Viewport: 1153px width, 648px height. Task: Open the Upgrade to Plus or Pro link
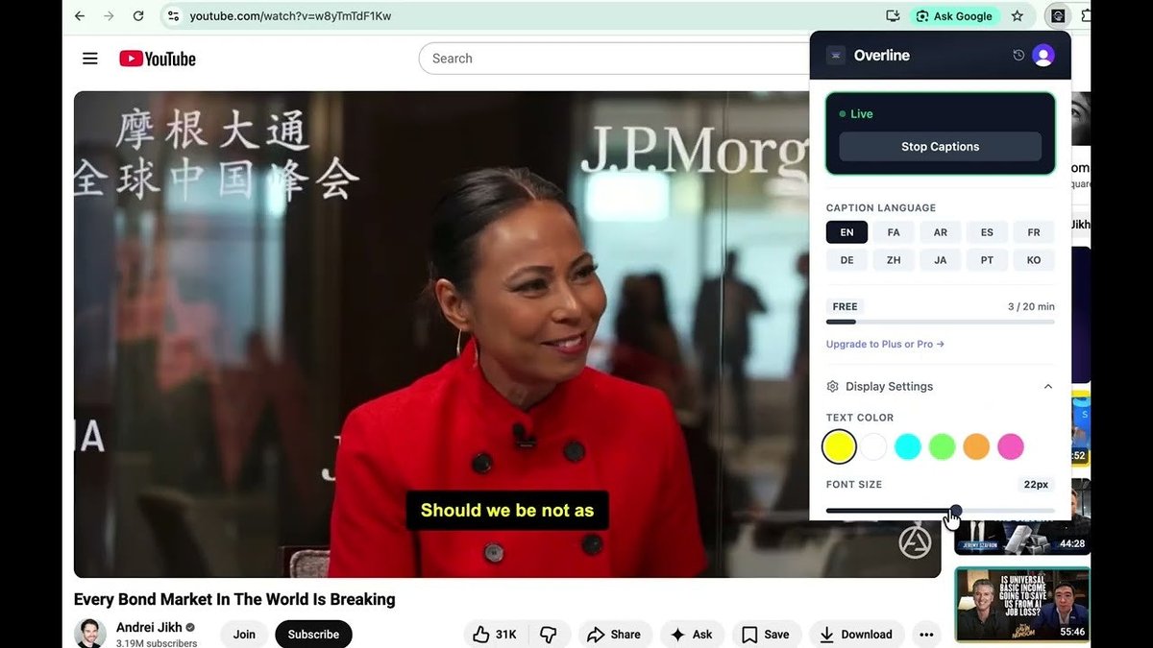click(x=885, y=344)
